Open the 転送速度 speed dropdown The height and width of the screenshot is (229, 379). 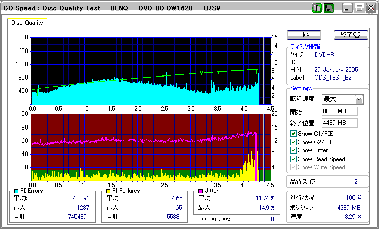pyautogui.click(x=359, y=99)
